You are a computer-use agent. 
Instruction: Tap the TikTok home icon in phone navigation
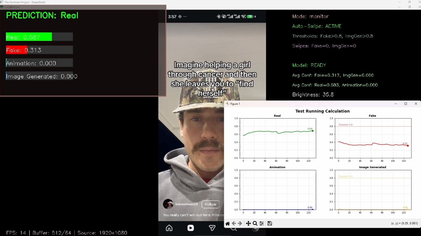point(169,228)
